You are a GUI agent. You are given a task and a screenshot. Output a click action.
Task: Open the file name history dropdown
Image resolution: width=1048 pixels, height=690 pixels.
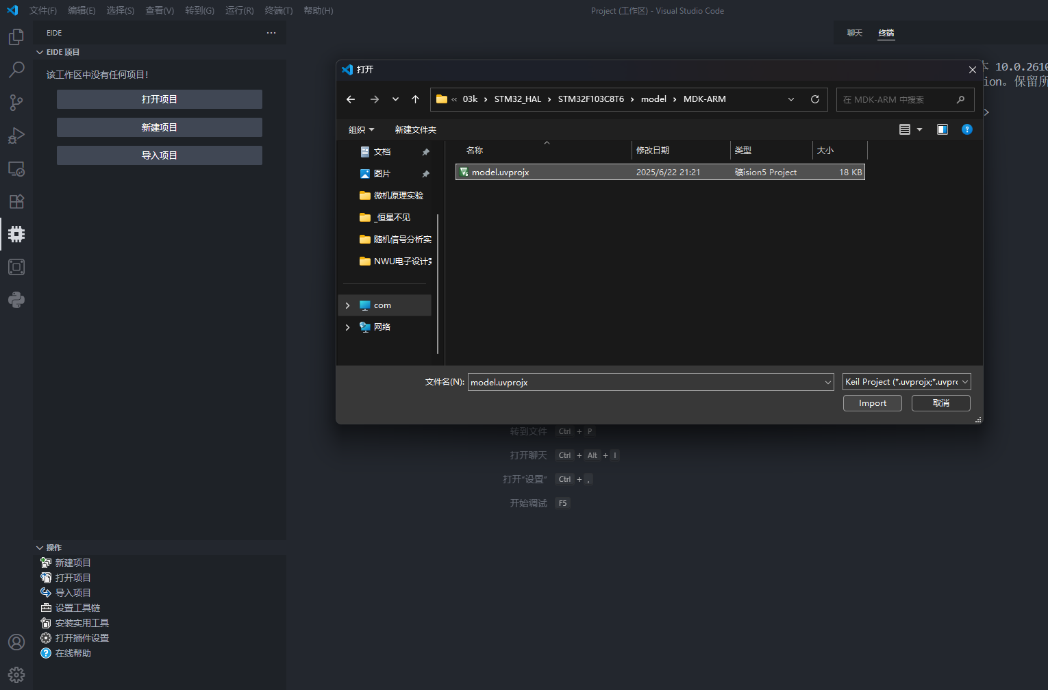coord(827,383)
